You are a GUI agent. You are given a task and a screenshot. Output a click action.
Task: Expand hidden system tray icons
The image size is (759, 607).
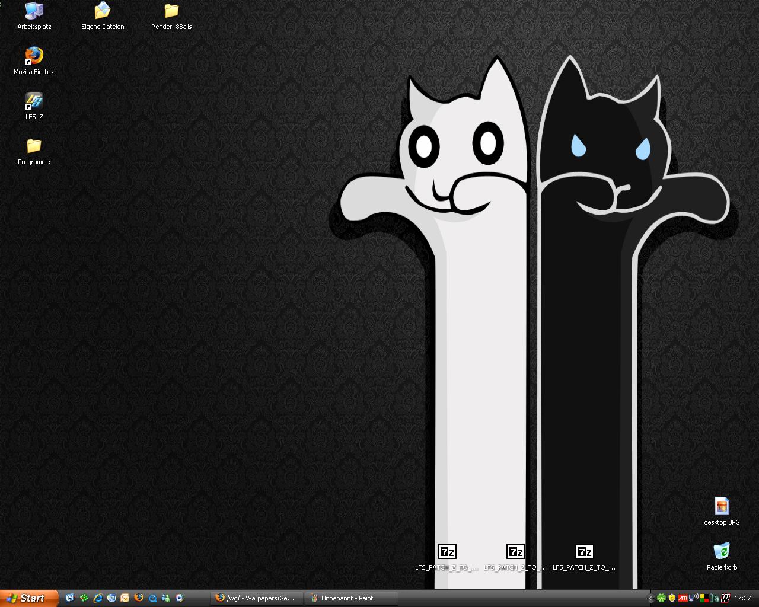650,598
